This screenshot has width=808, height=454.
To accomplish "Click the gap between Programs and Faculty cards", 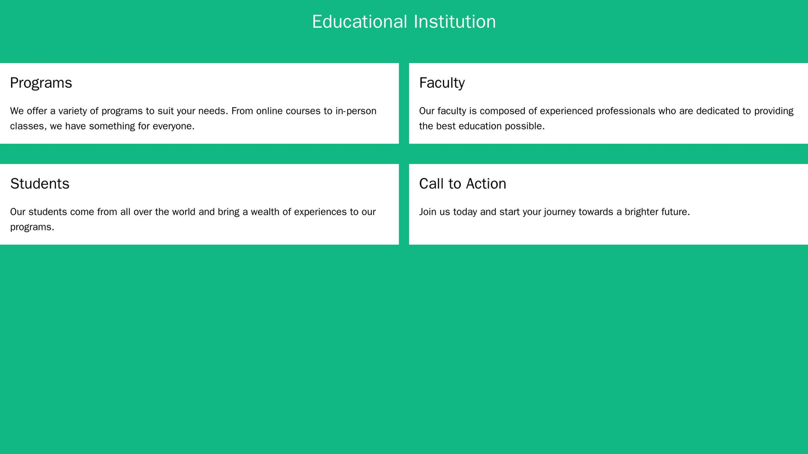I will pyautogui.click(x=404, y=103).
